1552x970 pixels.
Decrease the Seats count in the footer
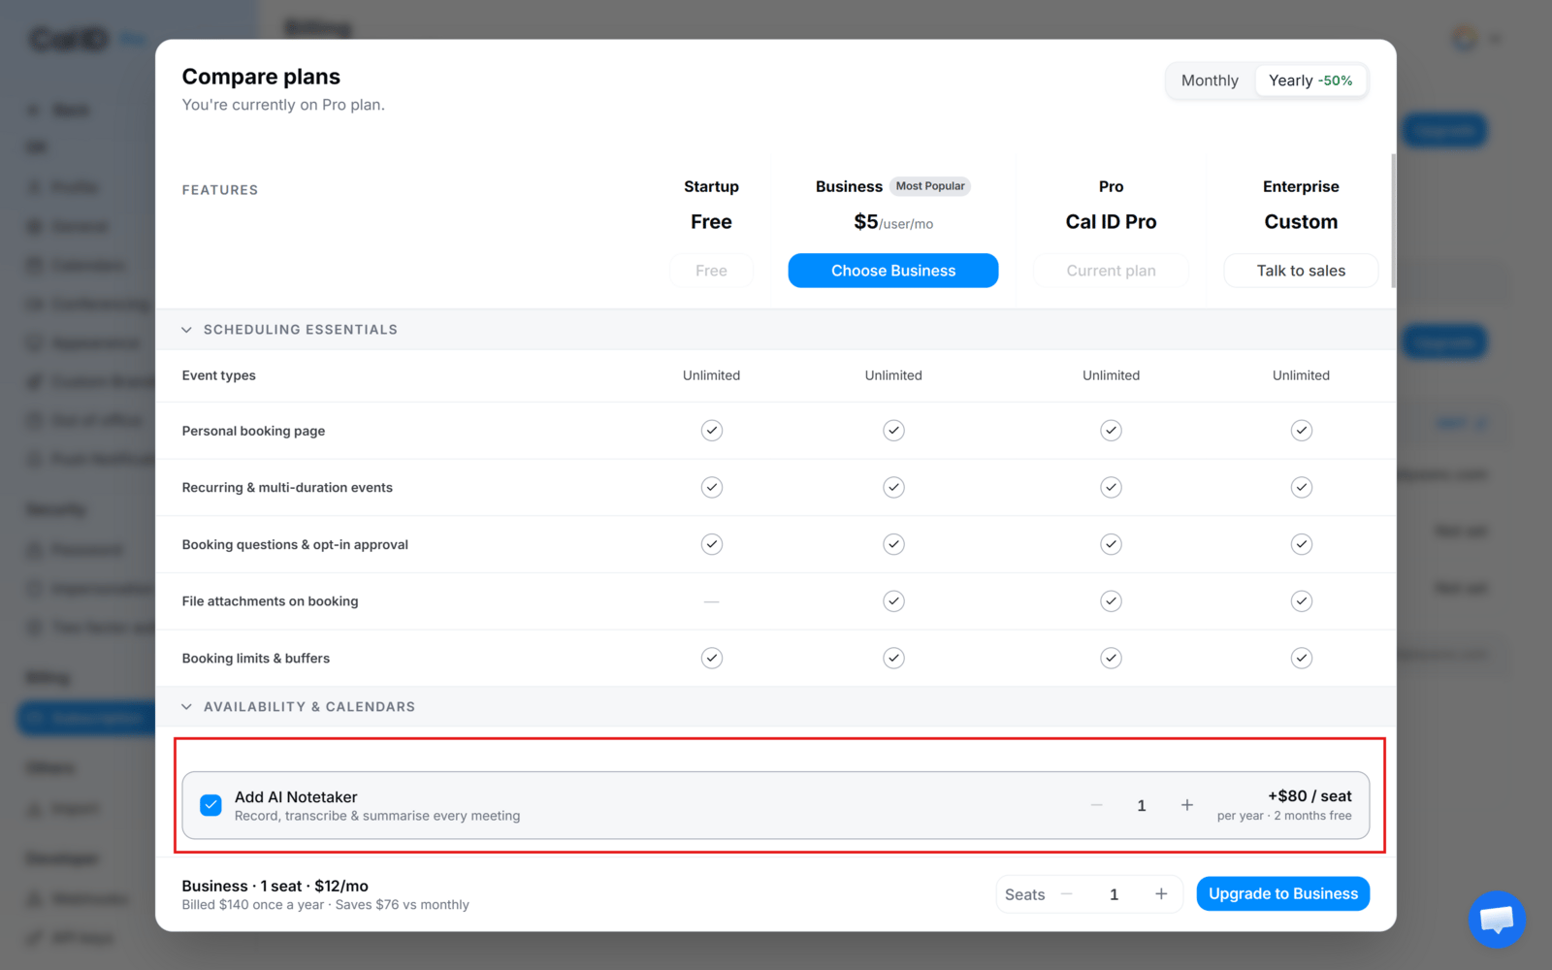[1067, 894]
